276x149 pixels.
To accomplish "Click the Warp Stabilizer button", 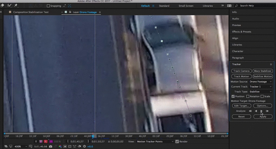I will 262,71.
